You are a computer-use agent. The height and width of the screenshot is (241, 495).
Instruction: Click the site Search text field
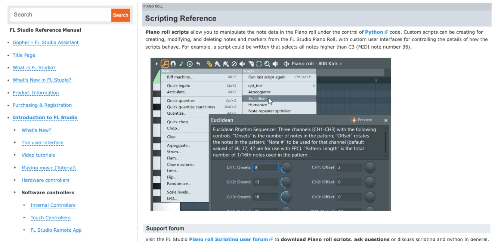[61, 15]
